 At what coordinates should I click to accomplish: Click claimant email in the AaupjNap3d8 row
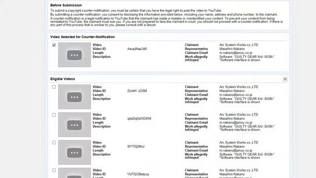(x=236, y=53)
